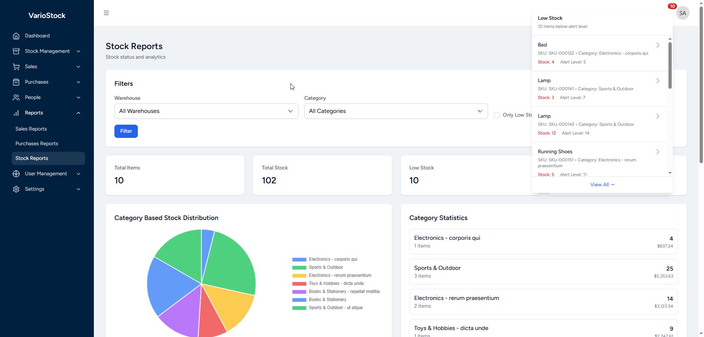Open the Running Shoes low stock entry
Image resolution: width=704 pixels, height=337 pixels.
(599, 160)
